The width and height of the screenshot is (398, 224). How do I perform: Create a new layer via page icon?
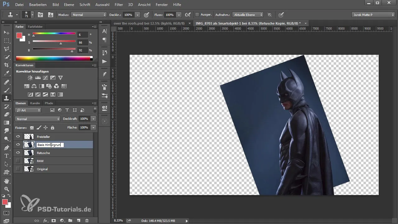tap(79, 221)
